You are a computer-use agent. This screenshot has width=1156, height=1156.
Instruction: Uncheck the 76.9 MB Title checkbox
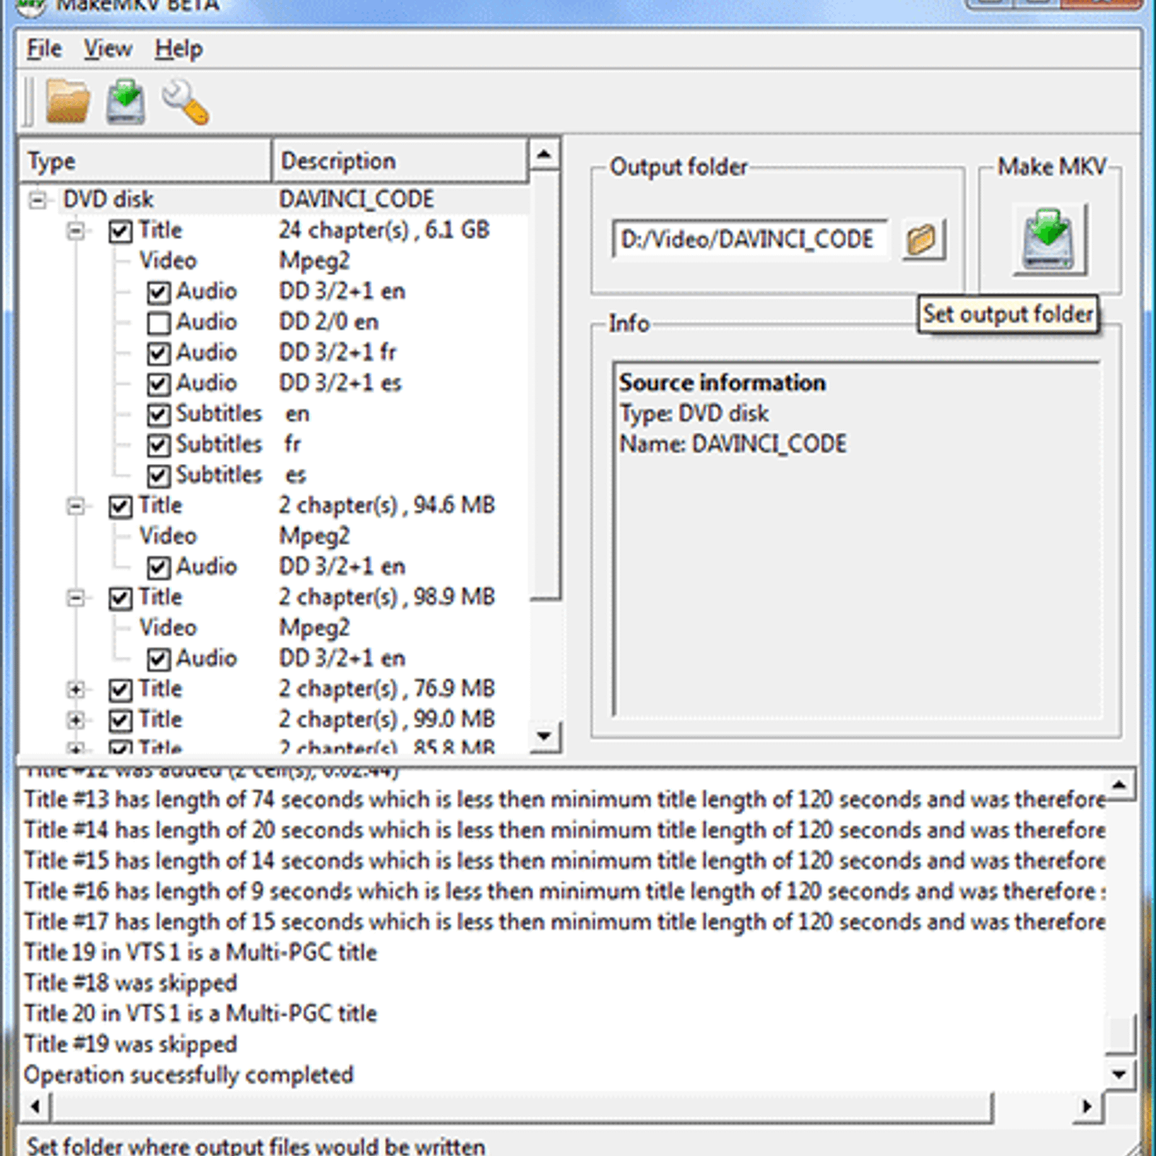coord(121,690)
